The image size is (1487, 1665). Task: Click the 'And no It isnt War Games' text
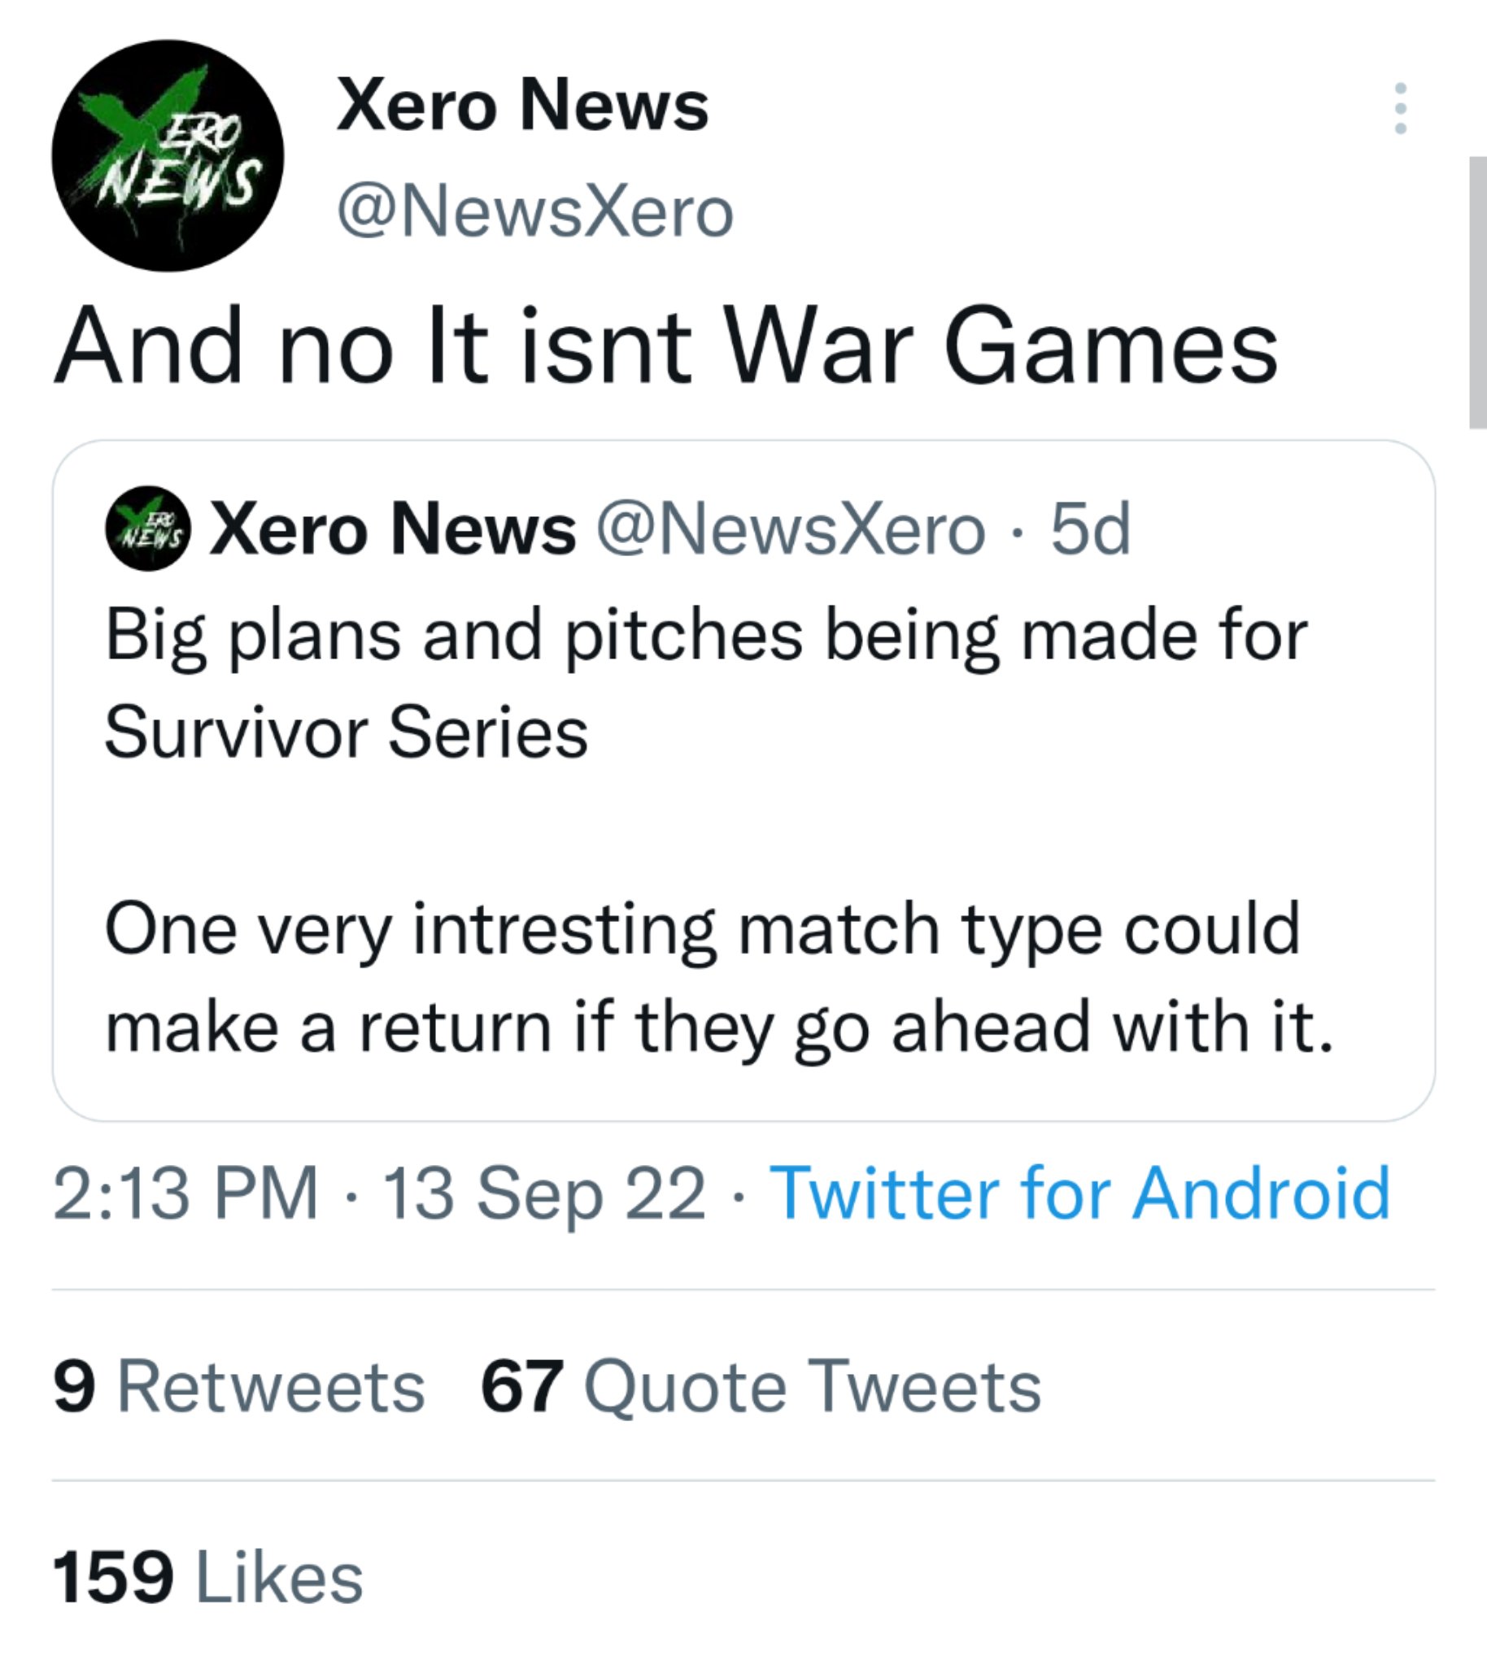point(666,346)
